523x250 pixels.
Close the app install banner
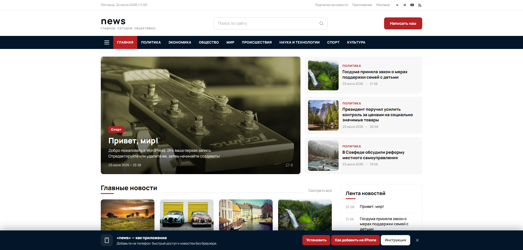click(x=417, y=240)
